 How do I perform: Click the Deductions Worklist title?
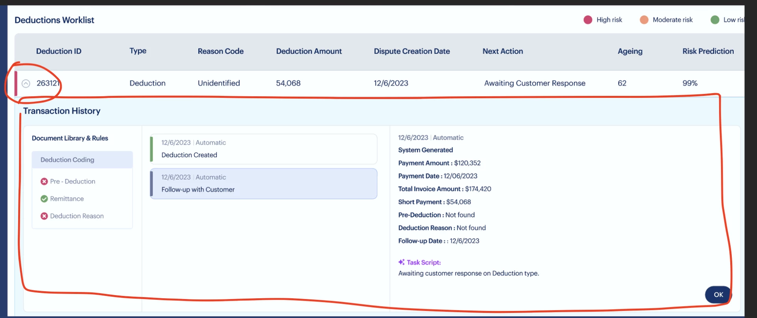coord(54,20)
